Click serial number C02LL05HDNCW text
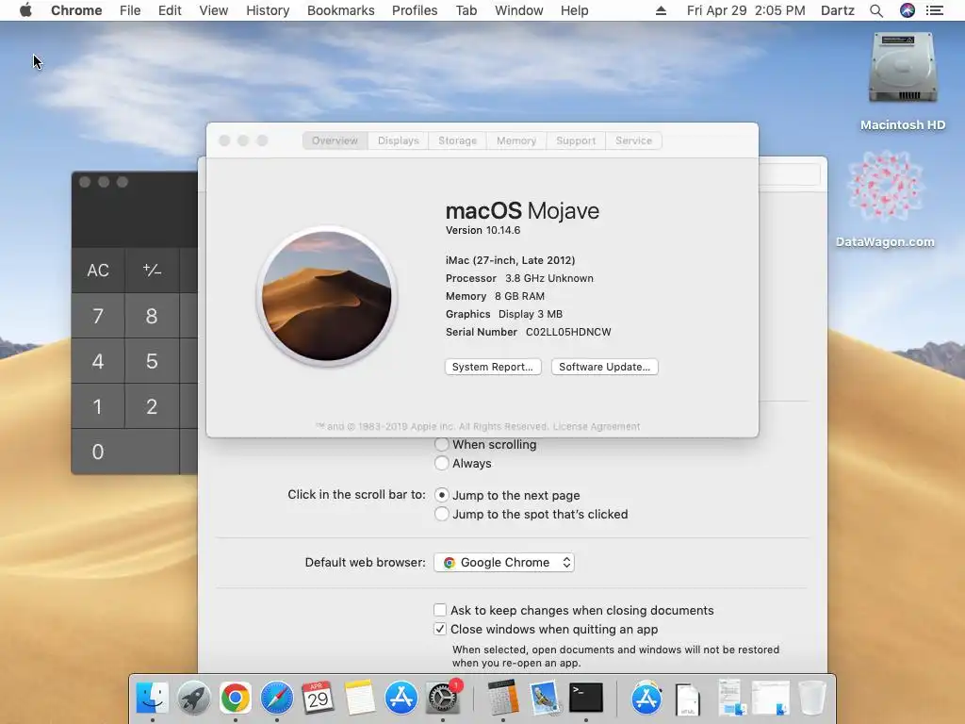965x724 pixels. pyautogui.click(x=568, y=332)
